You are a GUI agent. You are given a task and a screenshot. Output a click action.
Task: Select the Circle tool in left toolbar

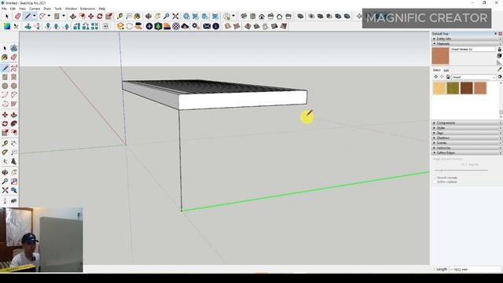point(5,86)
